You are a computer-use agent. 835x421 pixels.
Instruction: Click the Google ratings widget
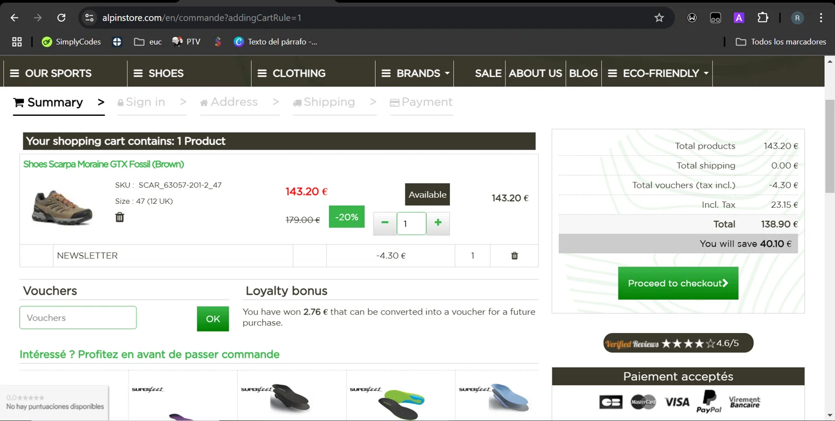54,402
